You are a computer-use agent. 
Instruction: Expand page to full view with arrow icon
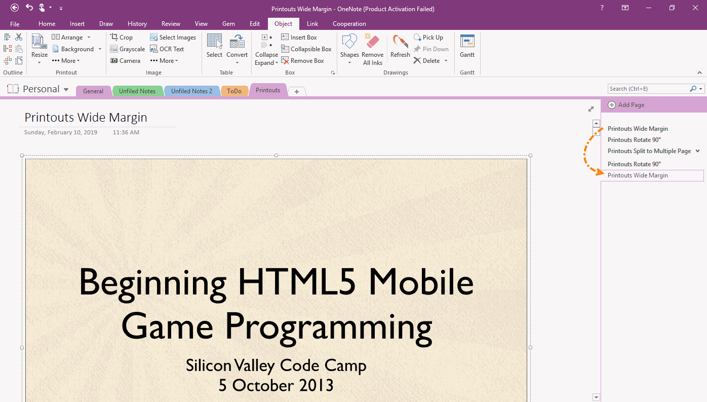coord(591,109)
